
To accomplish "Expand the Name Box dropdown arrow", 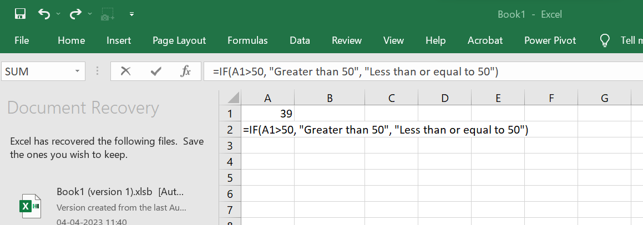I will (x=77, y=71).
